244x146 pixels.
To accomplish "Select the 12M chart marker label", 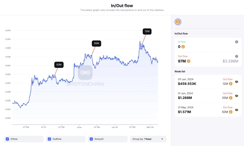I will click(x=147, y=31).
